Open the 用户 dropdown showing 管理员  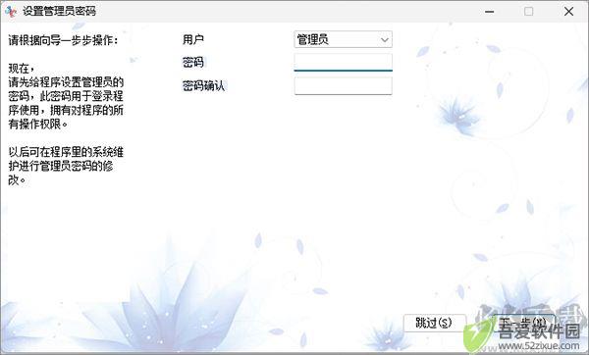tap(343, 39)
